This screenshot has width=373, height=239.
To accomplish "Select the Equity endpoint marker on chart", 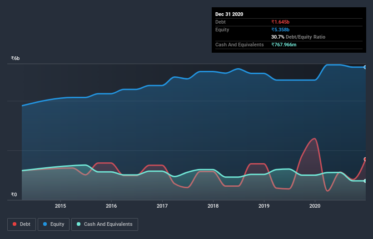I will coord(365,67).
